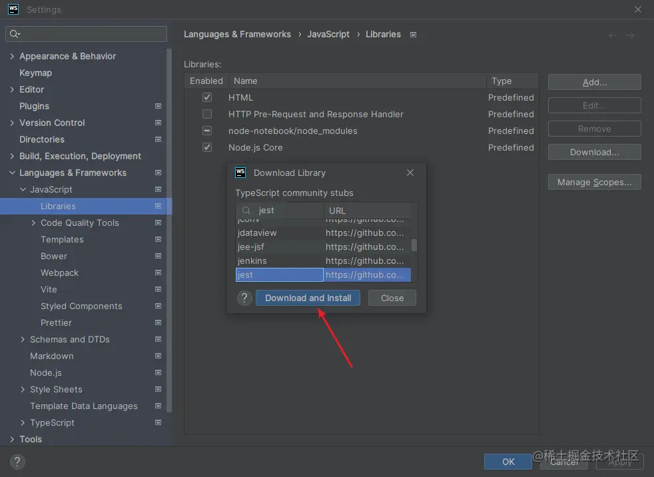654x477 pixels.
Task: Confirm settings with the OK button
Action: 508,462
